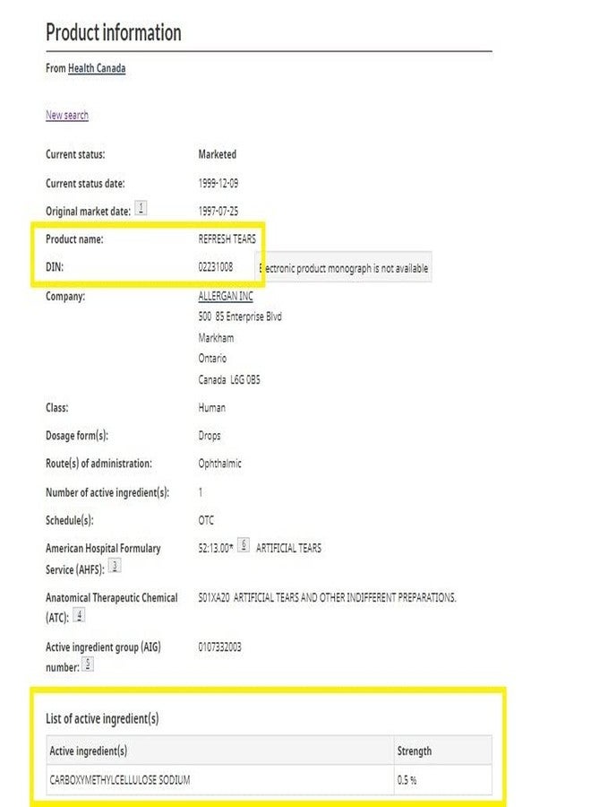Click the Current status date: label
This screenshot has height=807, width=591.
85,183
